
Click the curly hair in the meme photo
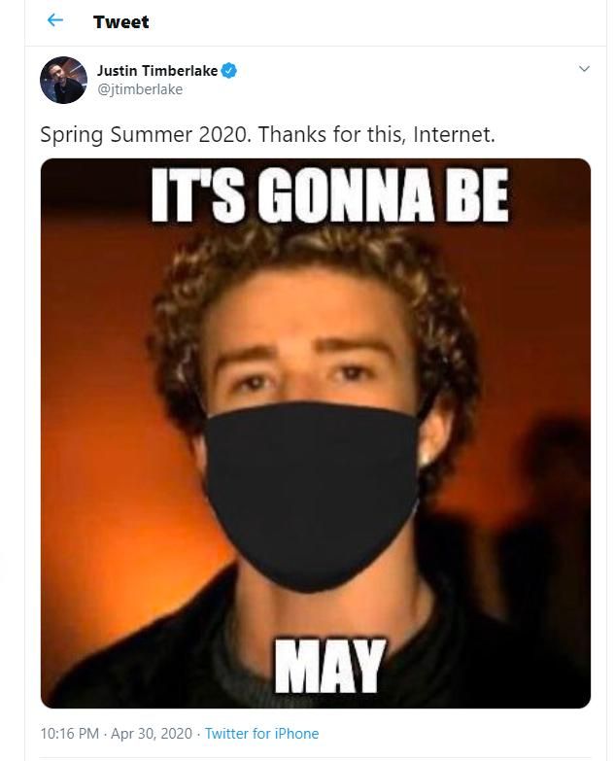pos(310,272)
